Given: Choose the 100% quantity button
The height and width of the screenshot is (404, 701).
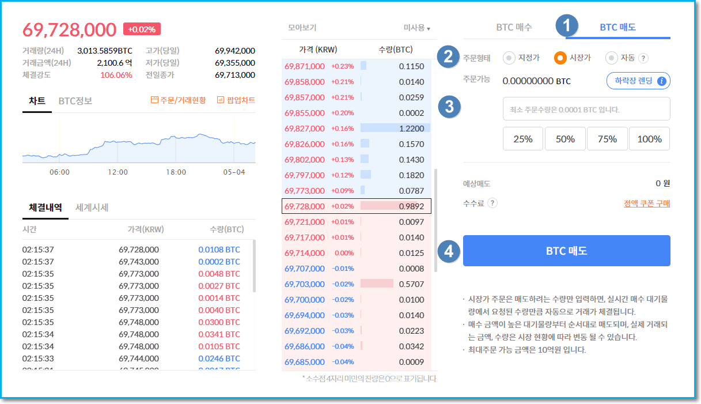Looking at the screenshot, I should click(649, 139).
